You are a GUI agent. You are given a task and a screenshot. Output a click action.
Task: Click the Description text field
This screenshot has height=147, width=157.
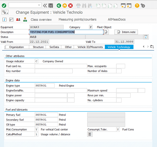pos(66,32)
